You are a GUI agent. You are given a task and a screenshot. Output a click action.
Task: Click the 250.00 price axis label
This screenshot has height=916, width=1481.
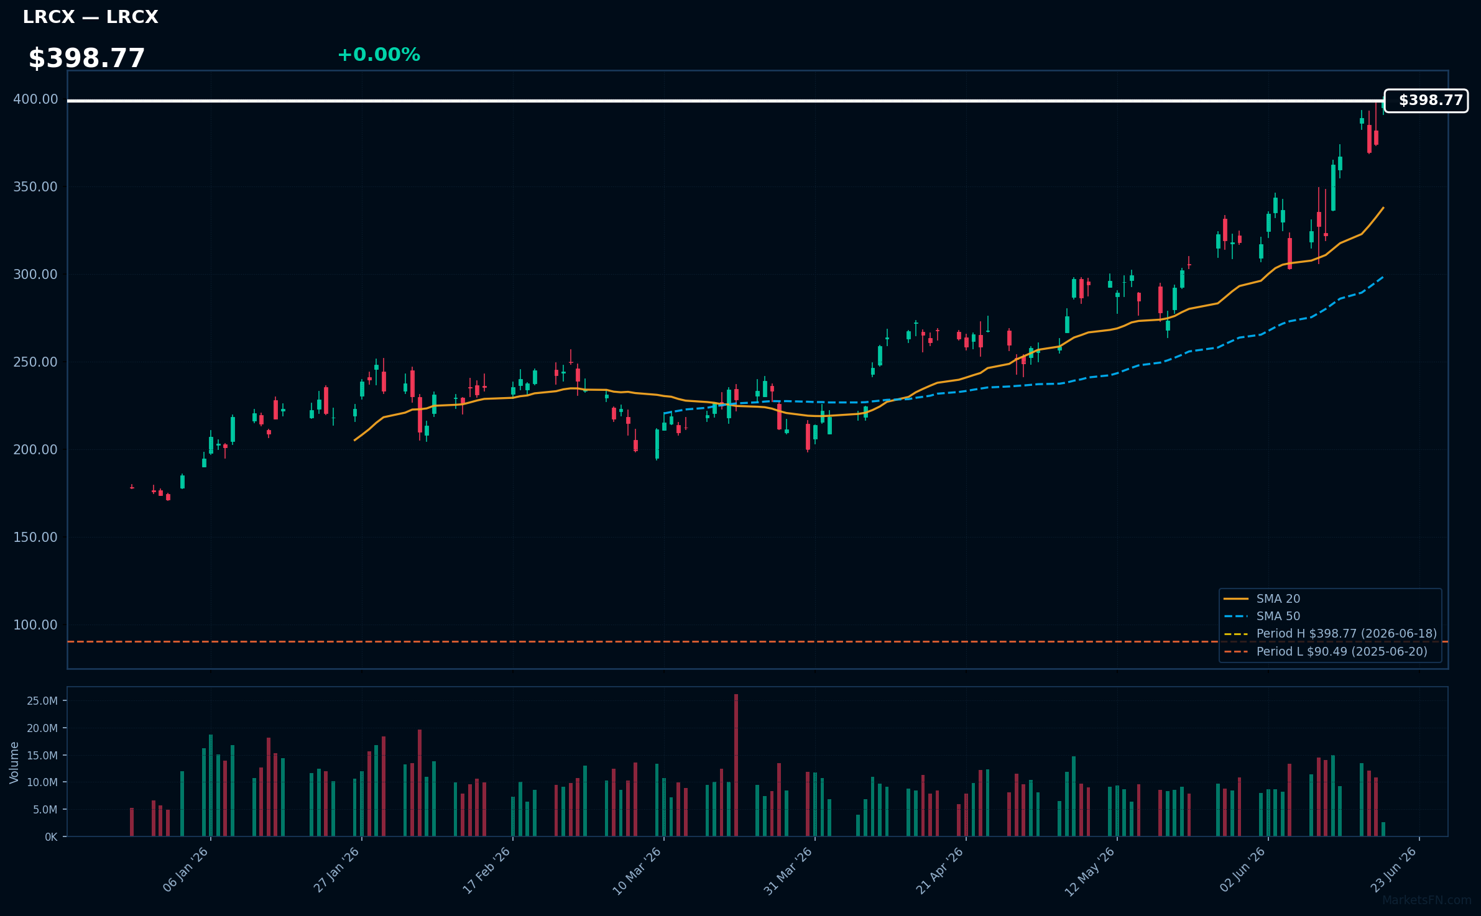[35, 362]
